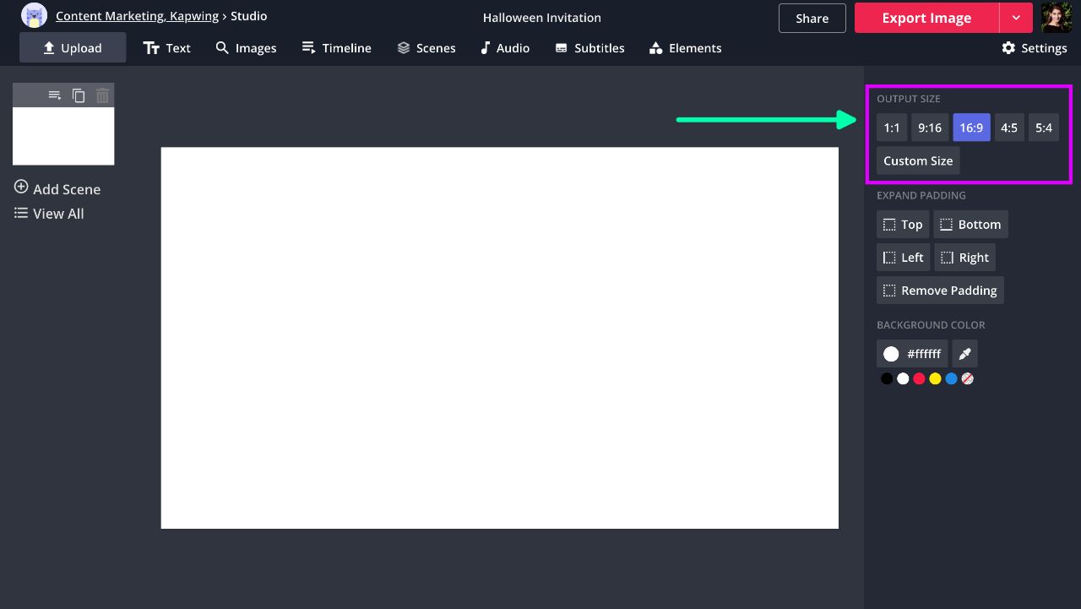The width and height of the screenshot is (1081, 609).
Task: Delete the scene with the trash icon
Action: (102, 95)
